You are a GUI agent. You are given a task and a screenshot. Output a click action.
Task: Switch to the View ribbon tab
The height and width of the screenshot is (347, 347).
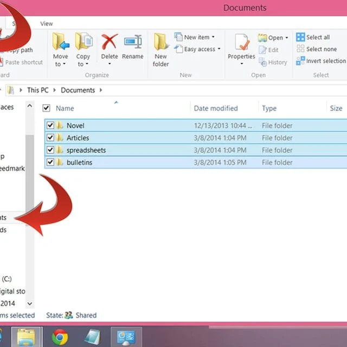coord(47,23)
